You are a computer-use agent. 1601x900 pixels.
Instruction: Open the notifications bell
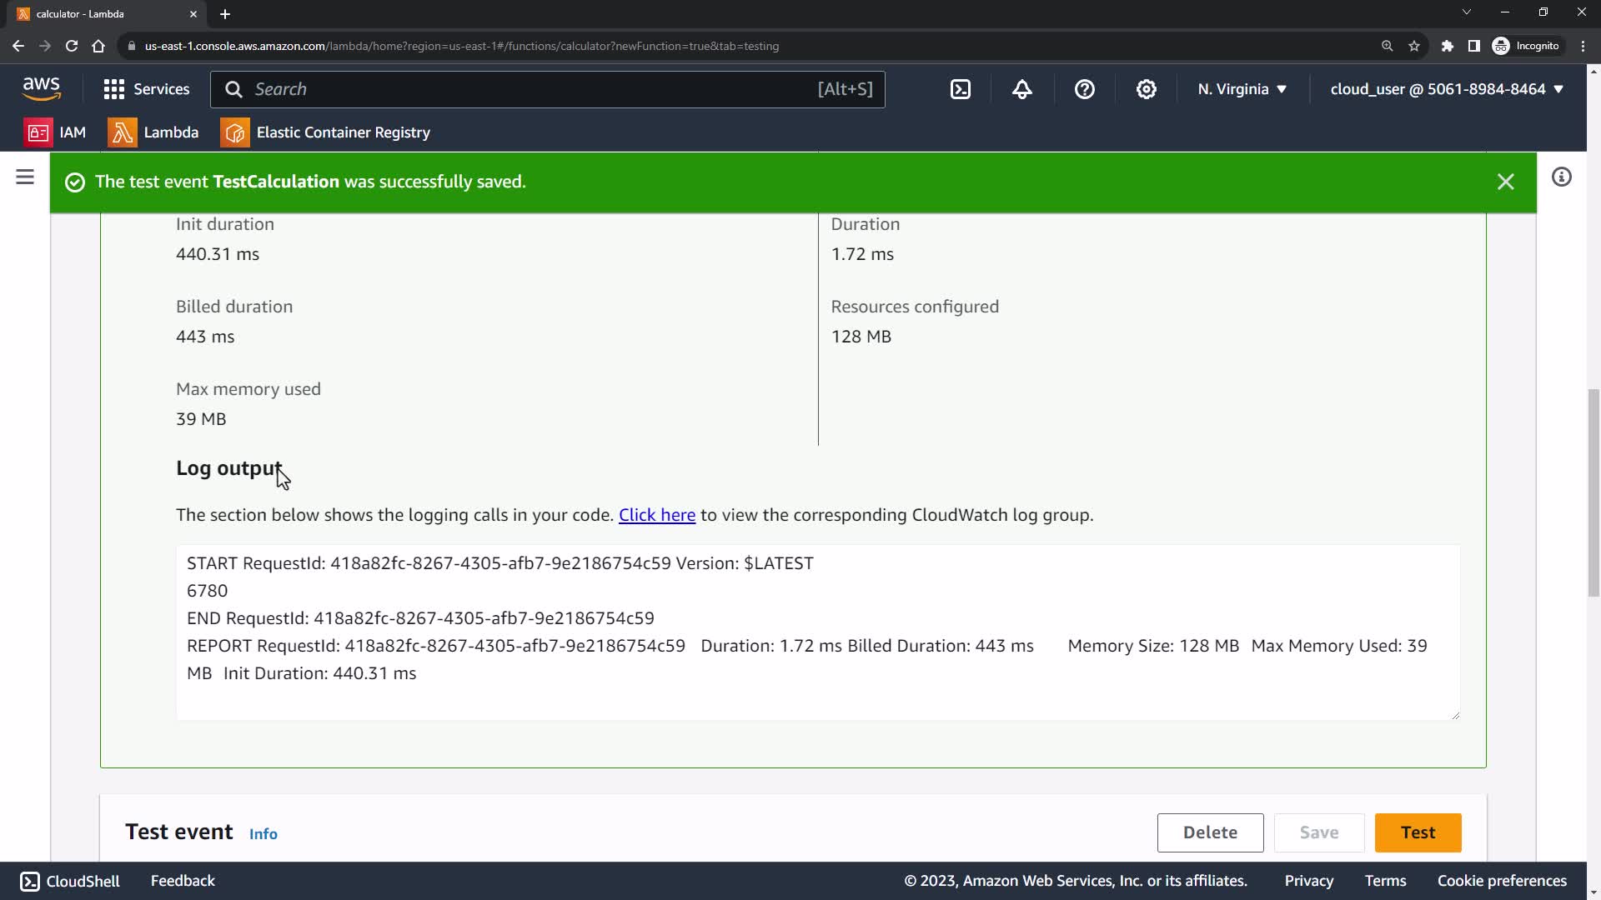[1022, 89]
